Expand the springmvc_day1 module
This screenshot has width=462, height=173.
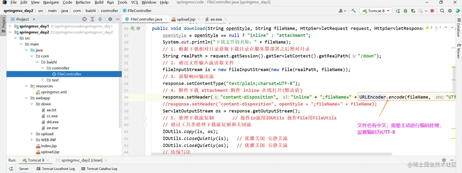tap(10, 26)
